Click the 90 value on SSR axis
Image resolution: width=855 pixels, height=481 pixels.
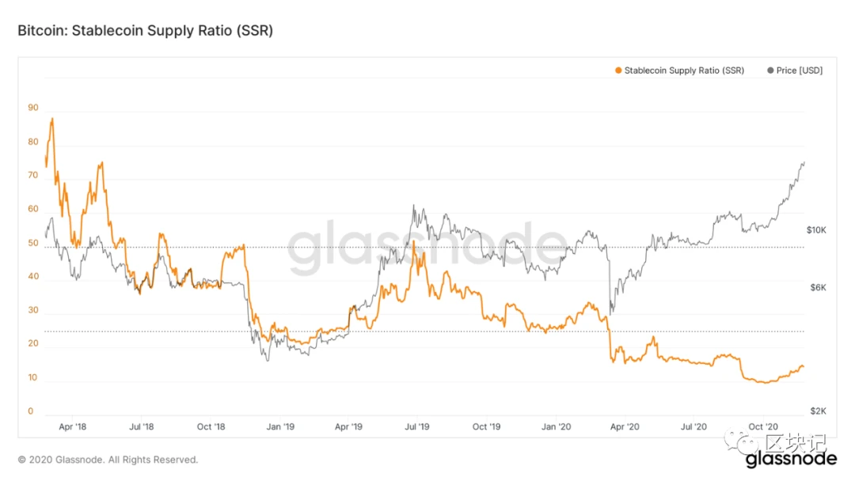coord(33,108)
